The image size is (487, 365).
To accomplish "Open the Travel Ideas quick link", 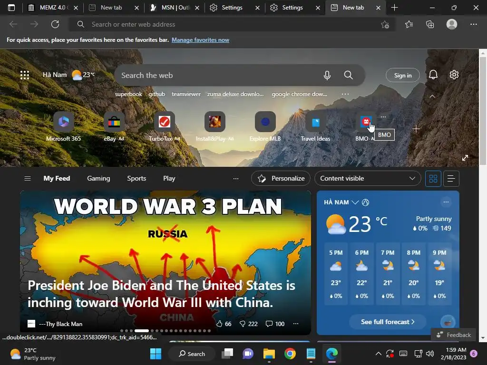I will click(315, 126).
